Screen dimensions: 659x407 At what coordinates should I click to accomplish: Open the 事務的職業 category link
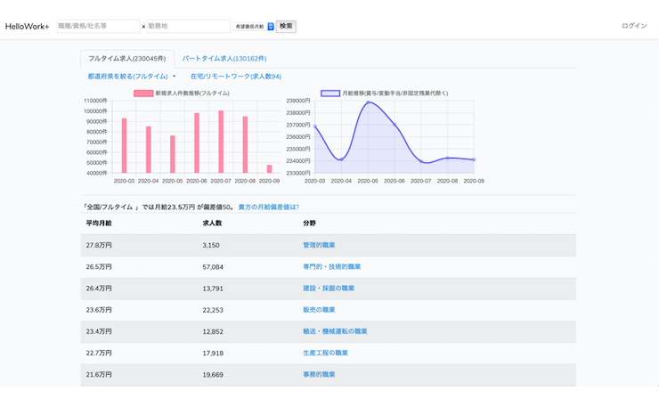(x=319, y=375)
